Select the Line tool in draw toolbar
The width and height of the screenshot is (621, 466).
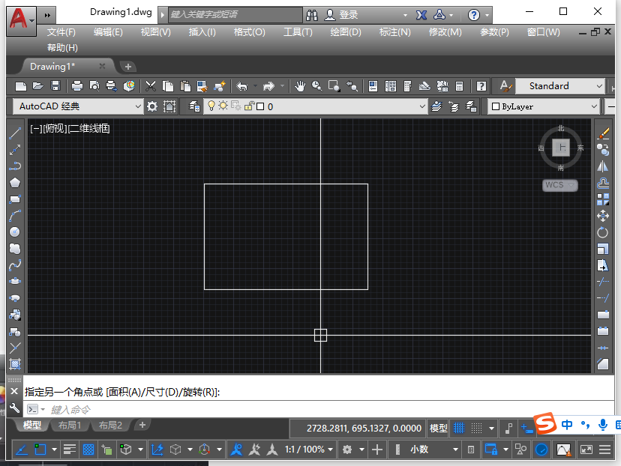pos(15,133)
